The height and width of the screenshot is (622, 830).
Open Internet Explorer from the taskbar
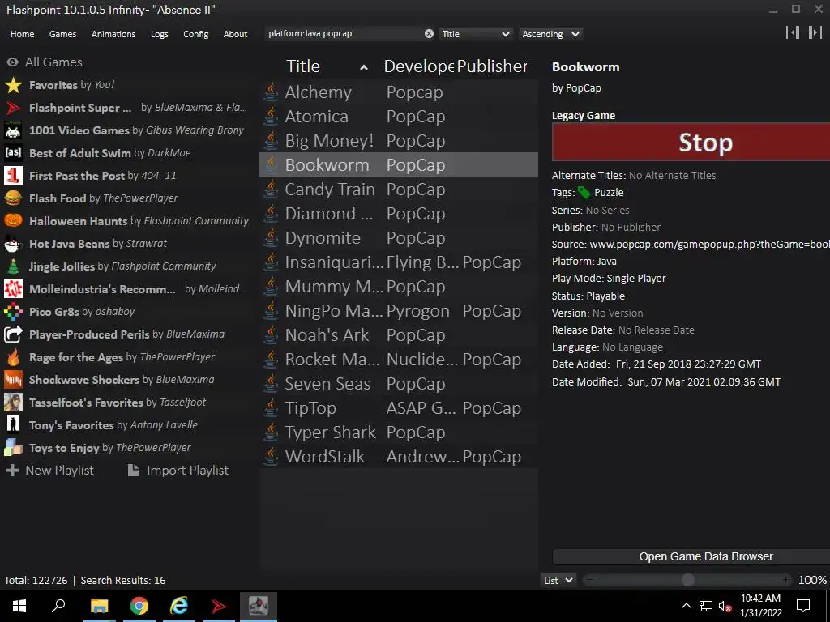pos(179,606)
